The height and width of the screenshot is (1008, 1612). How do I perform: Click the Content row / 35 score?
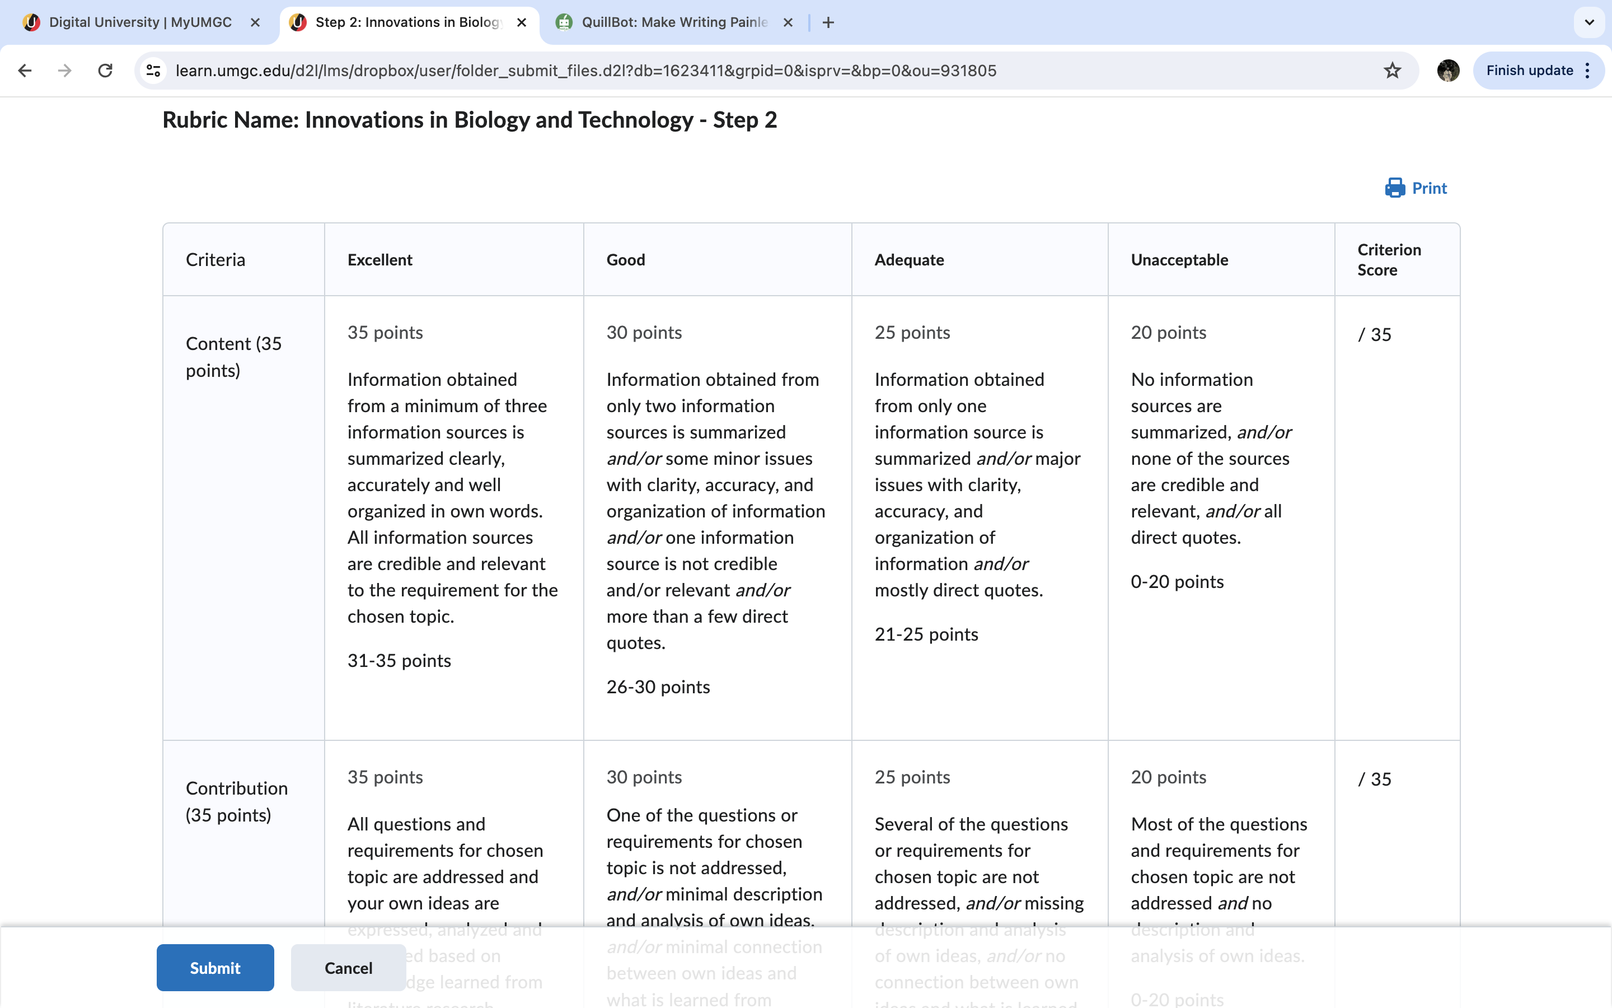(1374, 335)
